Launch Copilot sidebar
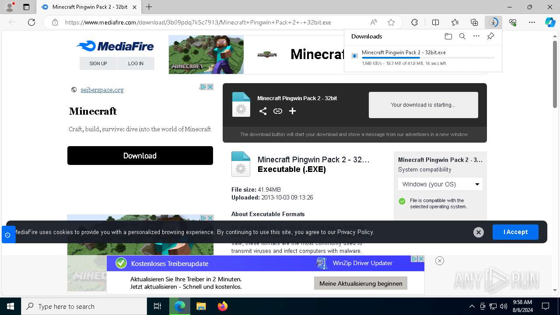 coord(550,22)
